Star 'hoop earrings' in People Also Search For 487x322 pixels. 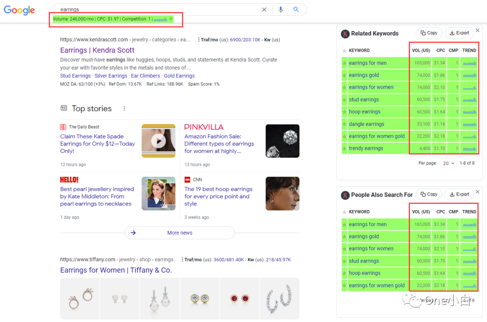tap(344, 273)
